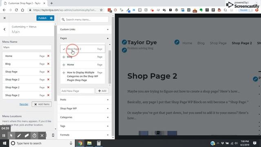Click the Windows search box
This screenshot has height=147, width=261.
[x=42, y=143]
